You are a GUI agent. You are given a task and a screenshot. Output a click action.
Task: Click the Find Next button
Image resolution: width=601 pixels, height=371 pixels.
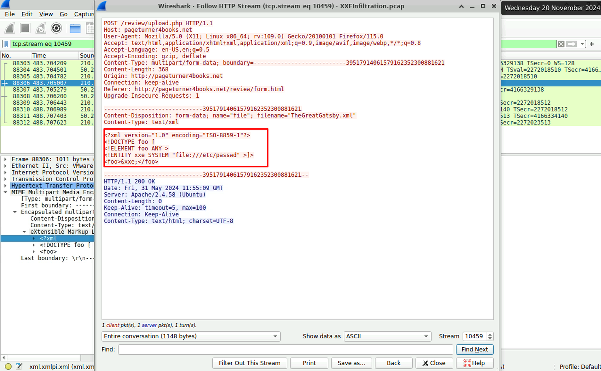point(475,350)
